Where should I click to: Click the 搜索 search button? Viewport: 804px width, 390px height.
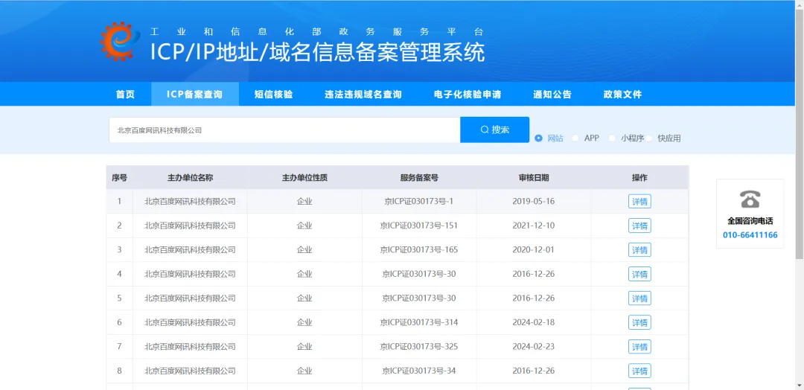tap(494, 130)
